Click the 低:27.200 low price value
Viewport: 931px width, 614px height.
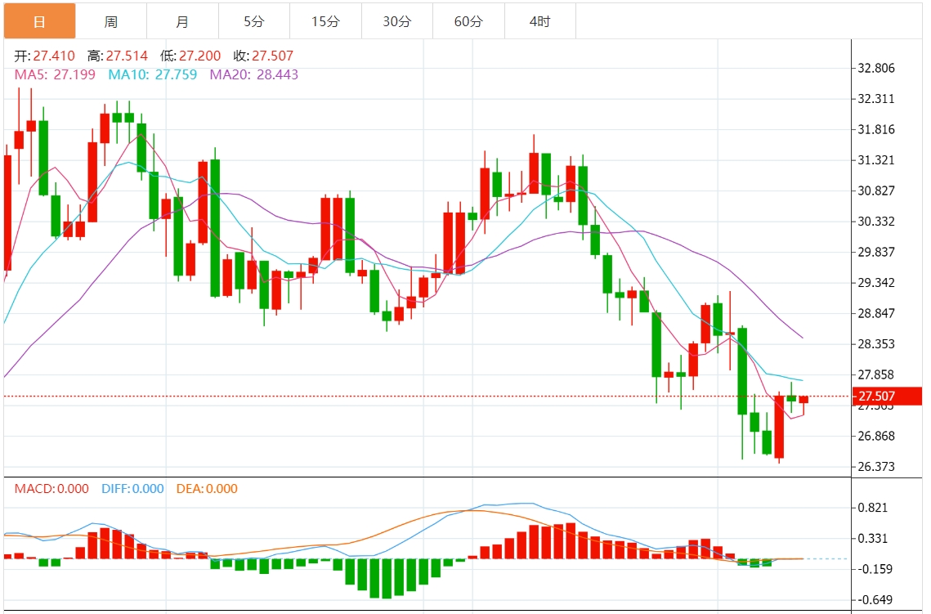[190, 56]
